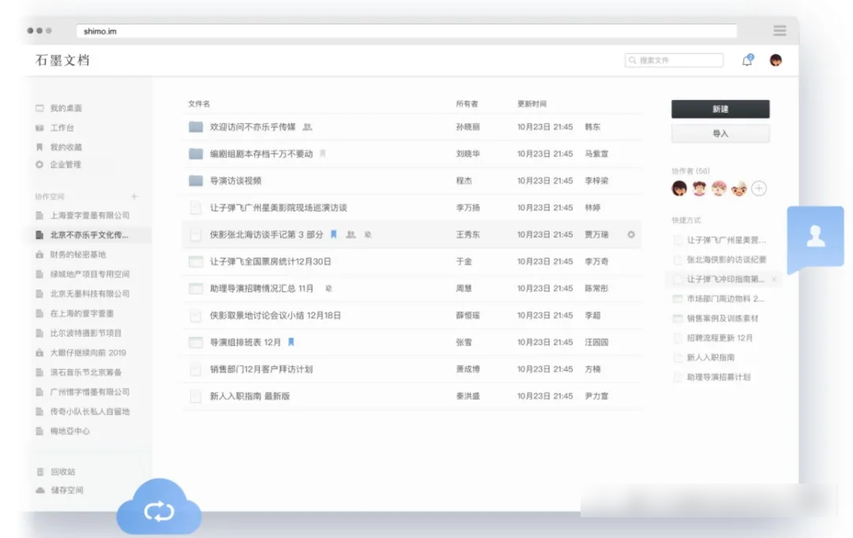The height and width of the screenshot is (538, 853).
Task: Focus the 搜索文件 search box
Action: [674, 60]
